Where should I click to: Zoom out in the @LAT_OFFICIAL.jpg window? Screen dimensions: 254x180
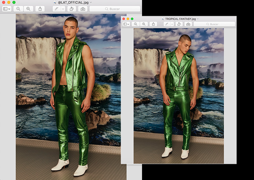[18, 9]
